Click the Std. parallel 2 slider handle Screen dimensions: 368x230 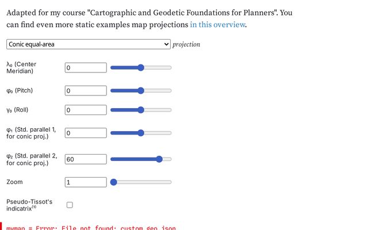159,159
